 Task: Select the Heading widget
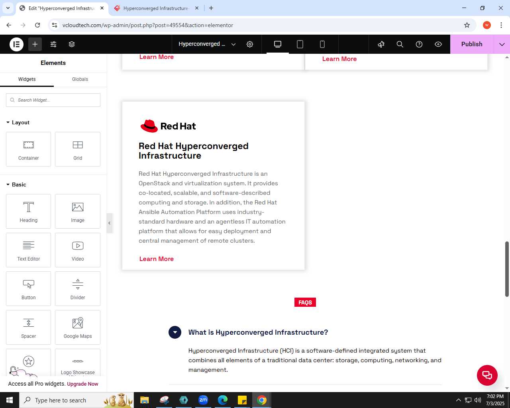click(29, 211)
